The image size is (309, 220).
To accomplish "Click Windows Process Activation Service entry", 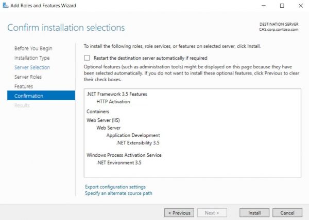I will [124, 155].
